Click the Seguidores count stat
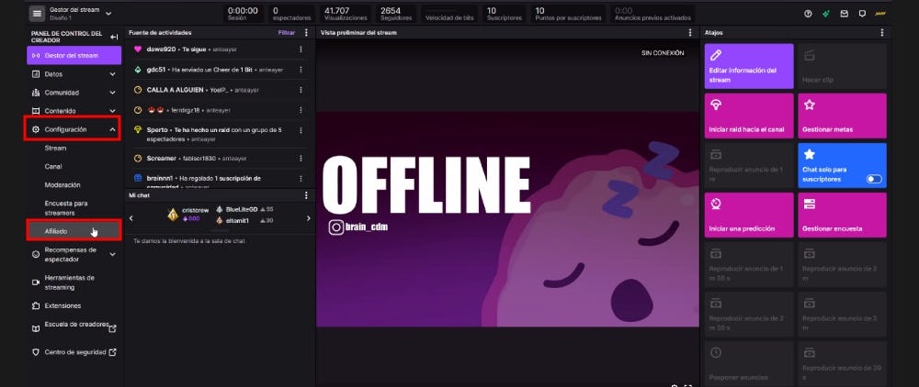Screen dimensions: 919x387 pos(396,14)
